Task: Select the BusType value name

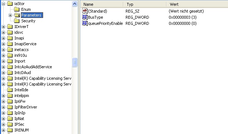Action: pos(96,17)
